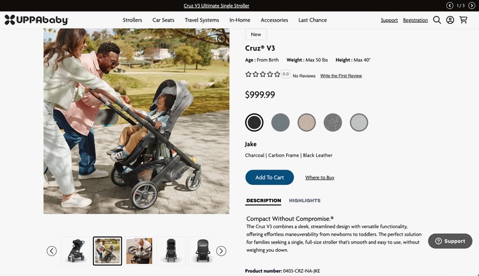Screen dimensions: 479x276
Task: Advance thumbnails with right arrow
Action: pos(221,251)
